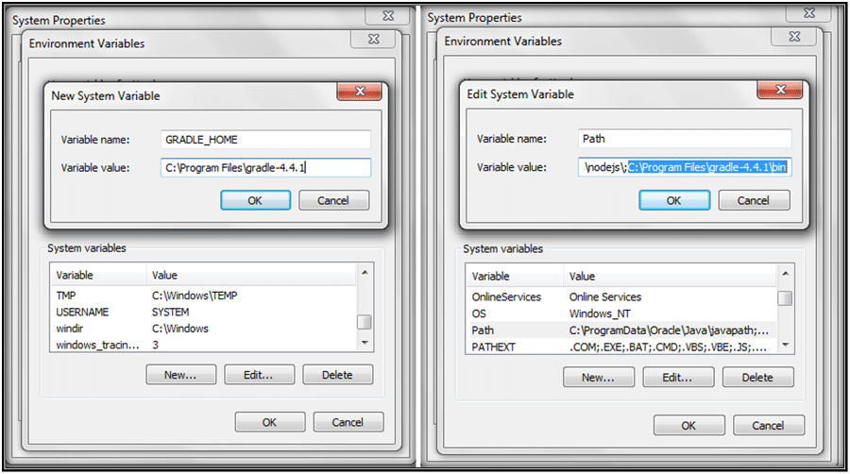
Task: Click OK in New System Variable dialog
Action: pyautogui.click(x=255, y=200)
